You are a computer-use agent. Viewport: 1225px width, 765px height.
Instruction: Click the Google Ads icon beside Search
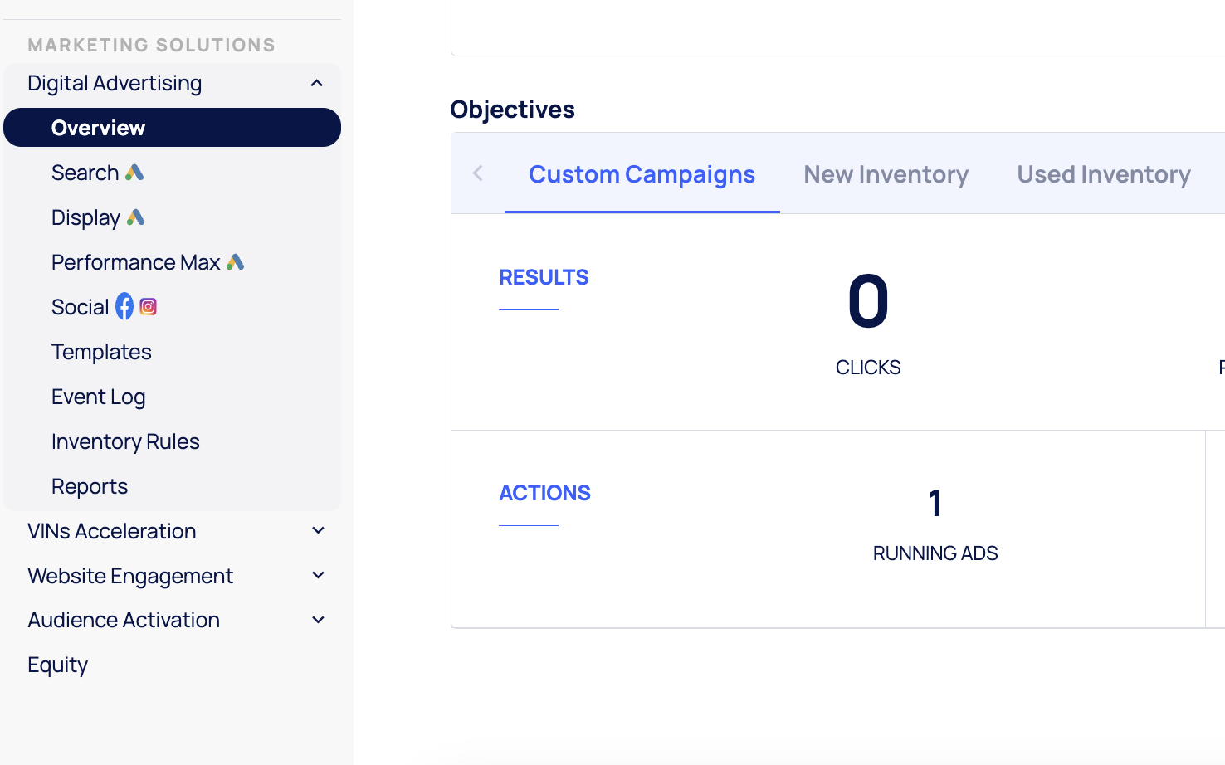tap(134, 173)
